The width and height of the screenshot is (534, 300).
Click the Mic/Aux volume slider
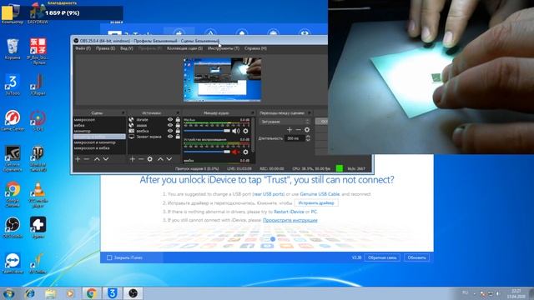(x=207, y=131)
